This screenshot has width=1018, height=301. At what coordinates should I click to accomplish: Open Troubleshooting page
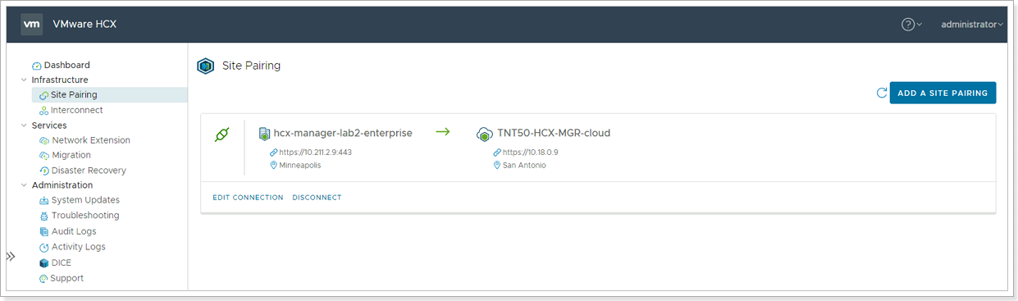pyautogui.click(x=85, y=216)
